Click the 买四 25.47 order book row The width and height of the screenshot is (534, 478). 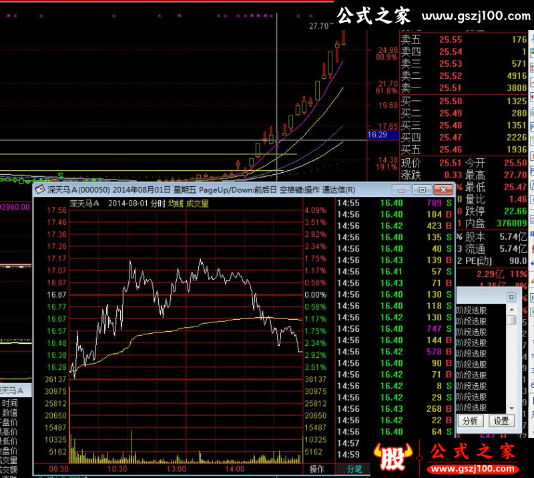(464, 138)
